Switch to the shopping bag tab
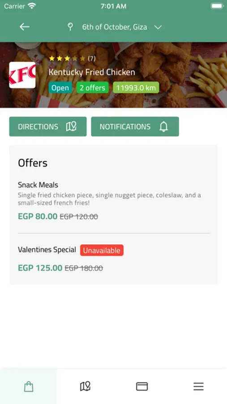Viewport: 227px width, 404px height. (x=29, y=386)
